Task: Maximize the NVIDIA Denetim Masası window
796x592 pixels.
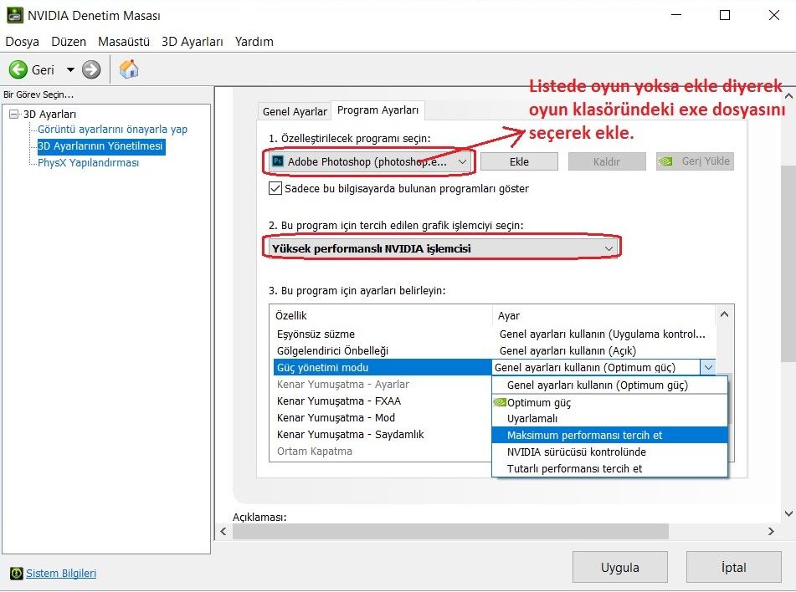Action: [x=725, y=15]
